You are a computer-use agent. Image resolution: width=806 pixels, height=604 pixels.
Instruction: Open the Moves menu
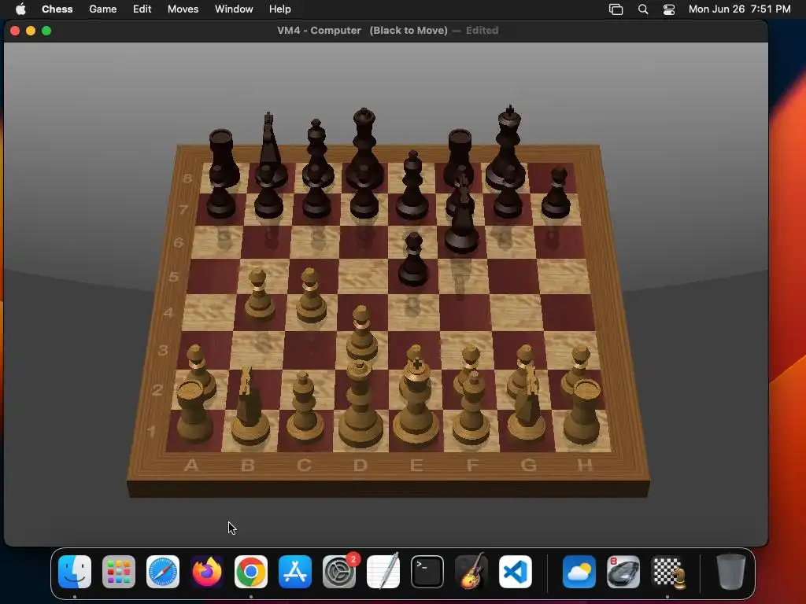click(x=183, y=9)
